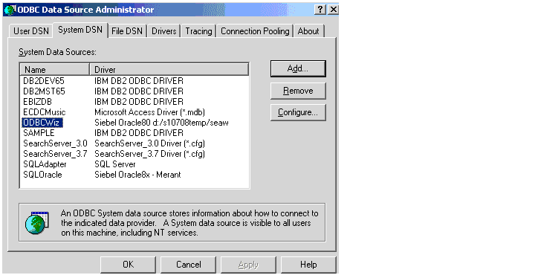Select the SearchServer_3.0 data source
This screenshot has height=275, width=535.
click(x=55, y=143)
